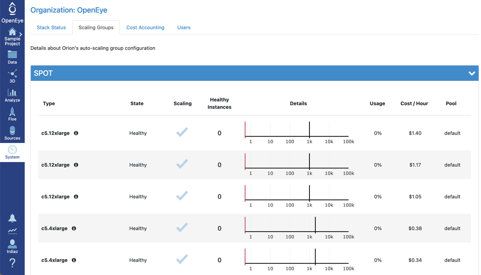Screen dimensions: 481x275
Task: Click the details scale chart in $1.40 row
Action: pyautogui.click(x=299, y=133)
